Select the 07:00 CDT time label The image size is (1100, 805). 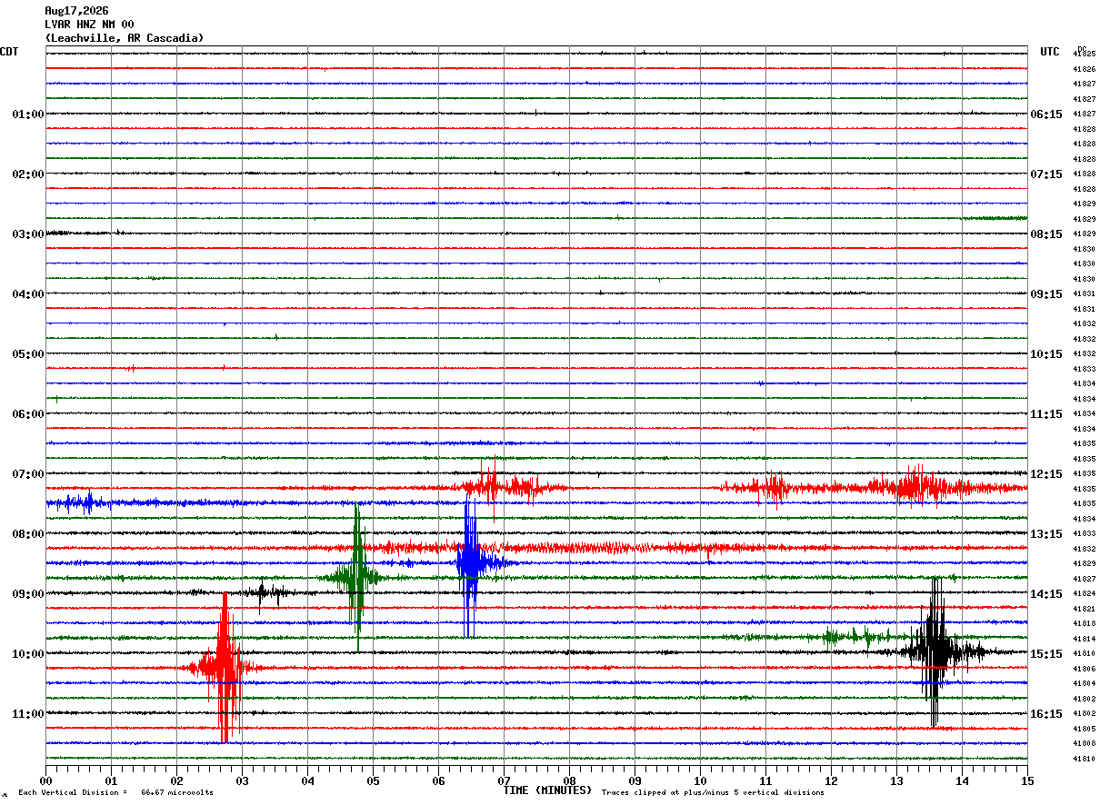[x=28, y=474]
